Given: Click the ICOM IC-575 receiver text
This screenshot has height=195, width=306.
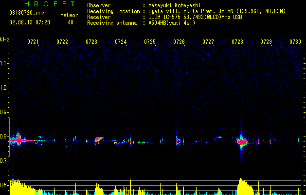Looking at the screenshot, I should (x=195, y=17).
